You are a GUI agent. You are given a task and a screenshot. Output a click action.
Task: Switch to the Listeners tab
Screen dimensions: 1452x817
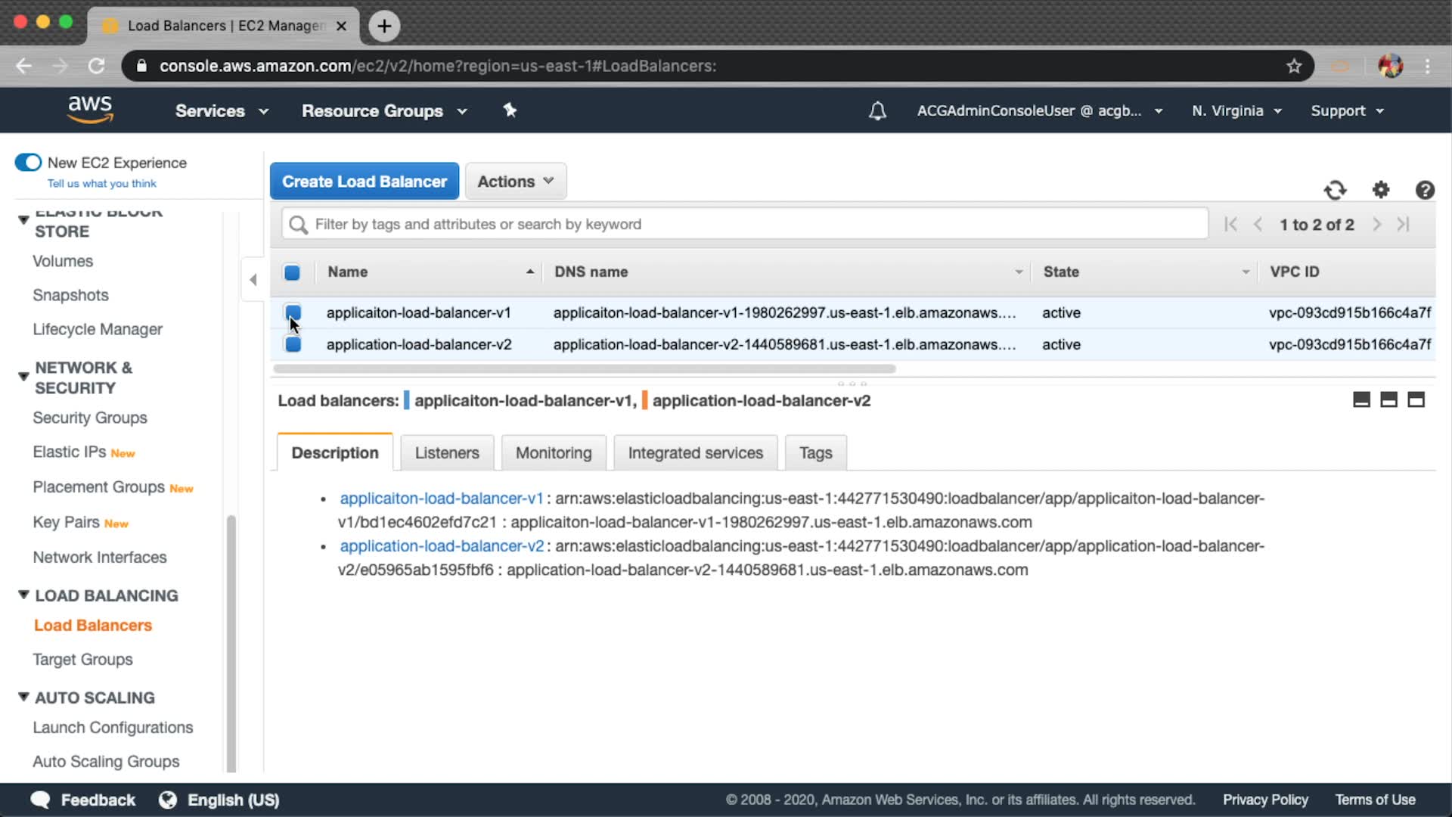(446, 453)
